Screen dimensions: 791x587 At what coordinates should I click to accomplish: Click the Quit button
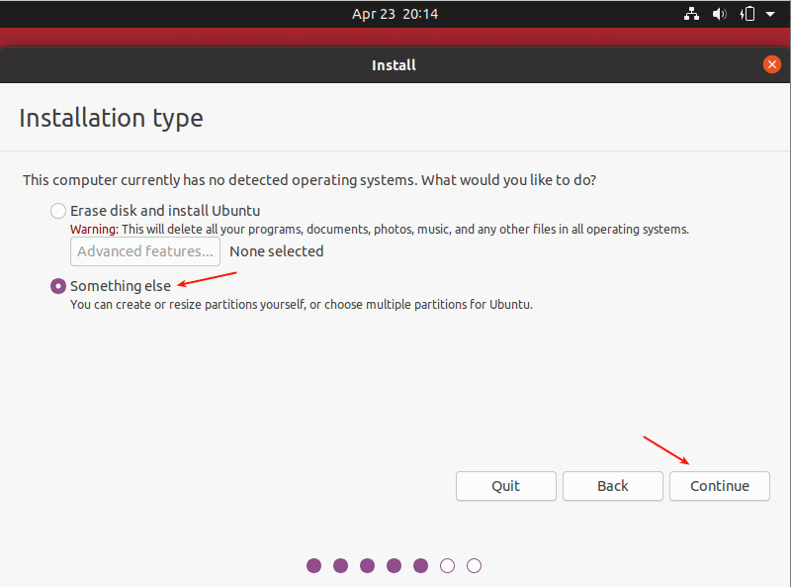coord(506,486)
